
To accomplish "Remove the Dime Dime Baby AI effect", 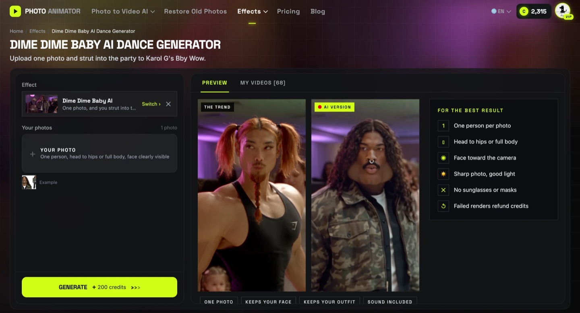I will (168, 104).
